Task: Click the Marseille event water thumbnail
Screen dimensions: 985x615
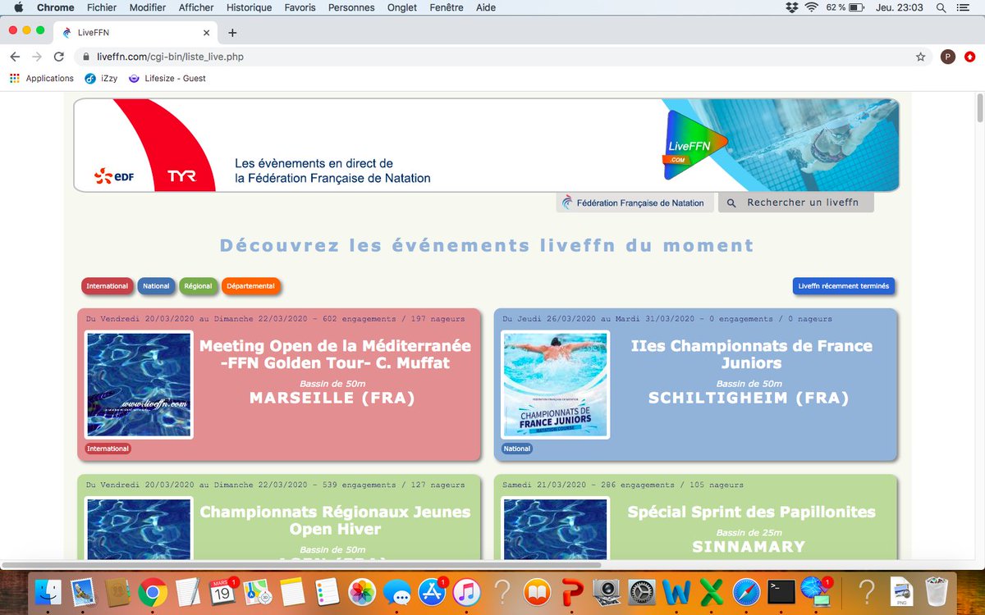Action: coord(139,385)
